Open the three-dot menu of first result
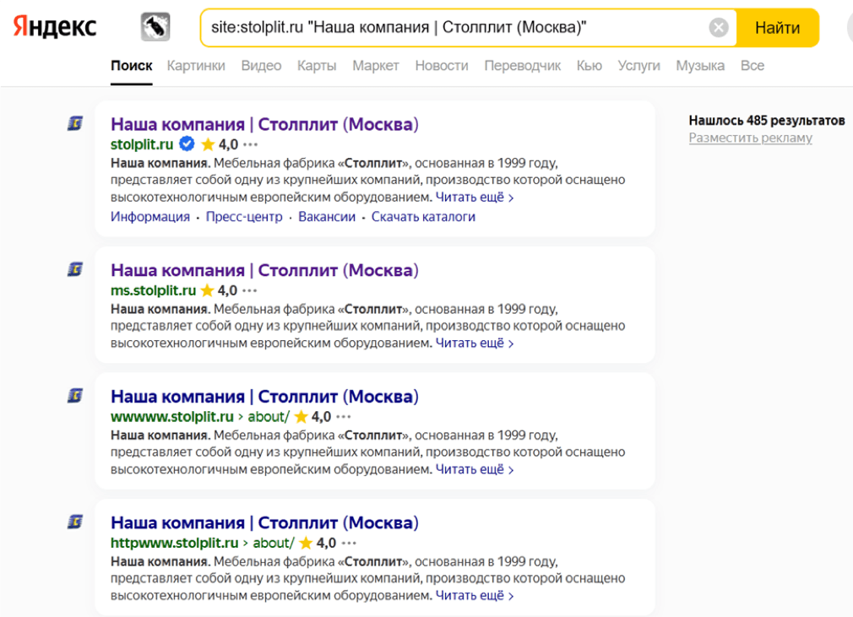Viewport: 853px width, 617px height. click(250, 144)
